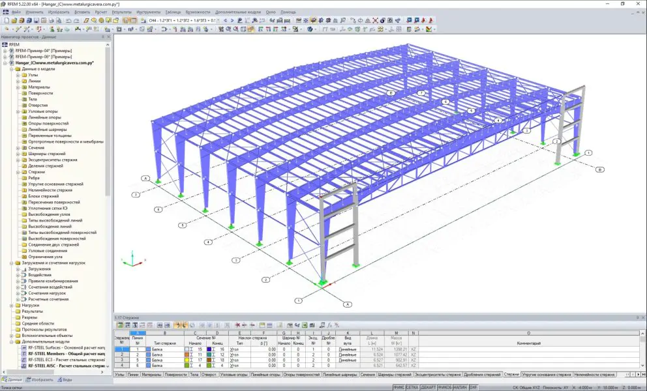Toggle project navigator display icon
Viewport: 647px width, 391px height.
pos(125,20)
